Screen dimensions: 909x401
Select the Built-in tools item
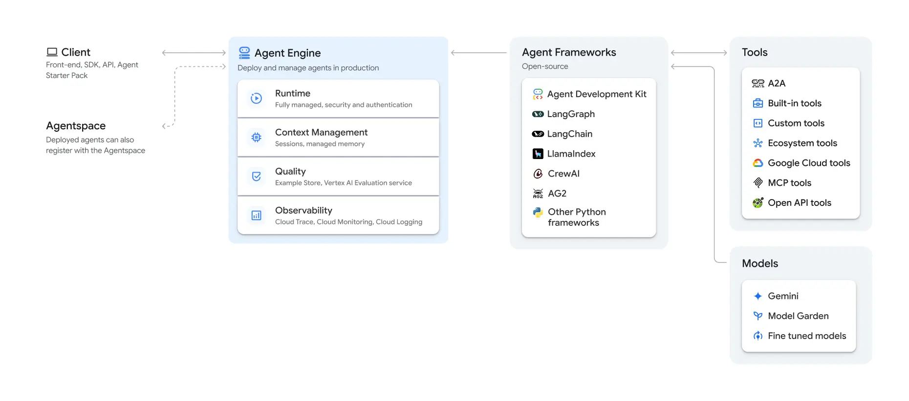(x=794, y=103)
